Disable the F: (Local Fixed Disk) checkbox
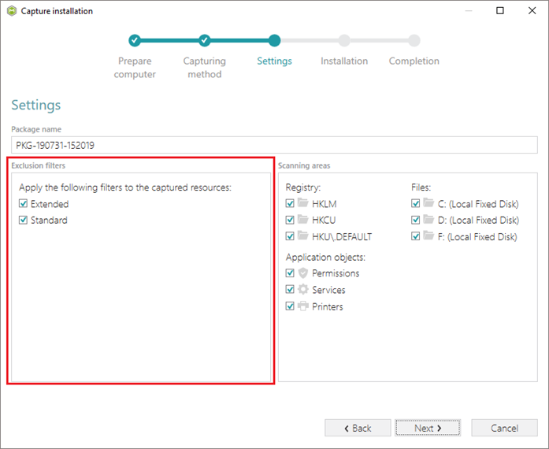 click(416, 236)
